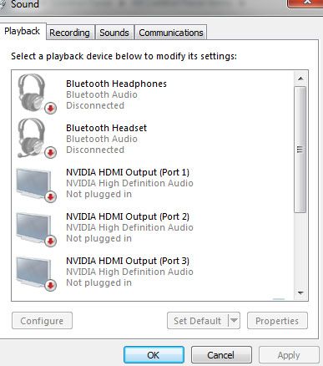Select the NVIDIA HDMI Output (Port 2) label

tap(128, 216)
